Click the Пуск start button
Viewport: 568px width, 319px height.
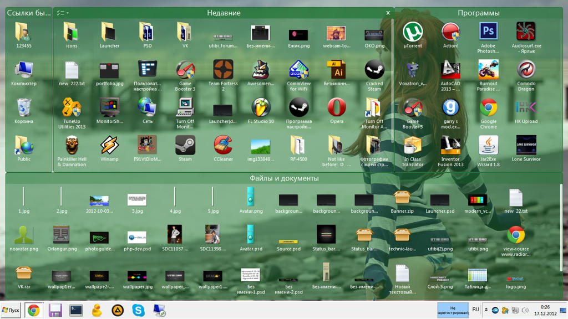(11, 310)
